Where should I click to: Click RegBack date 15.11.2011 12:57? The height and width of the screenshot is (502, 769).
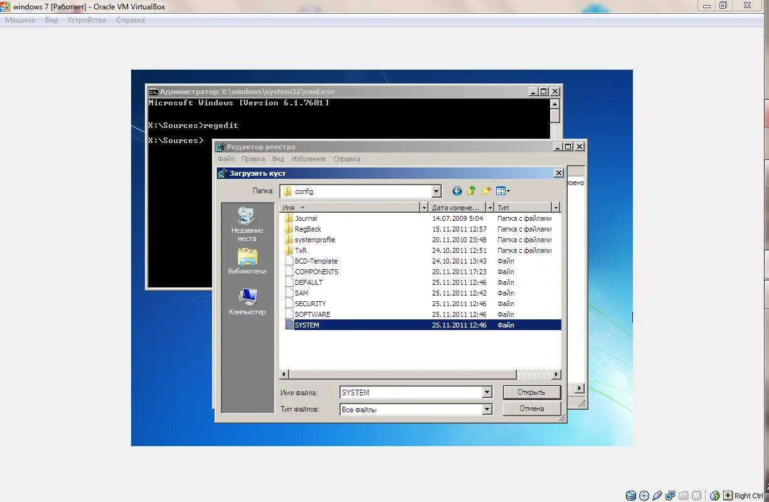(x=459, y=229)
